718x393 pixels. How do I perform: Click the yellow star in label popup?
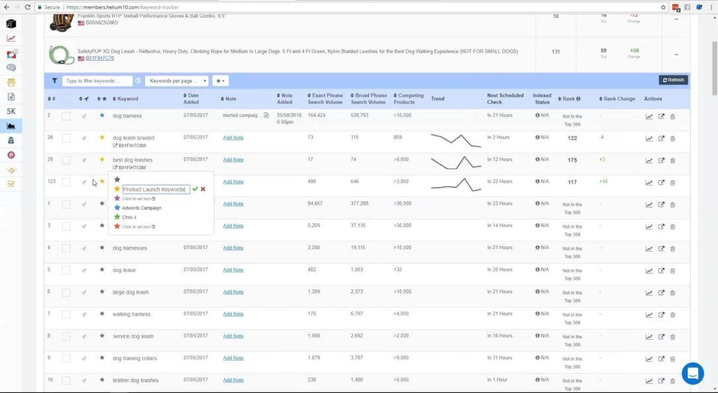click(x=117, y=189)
